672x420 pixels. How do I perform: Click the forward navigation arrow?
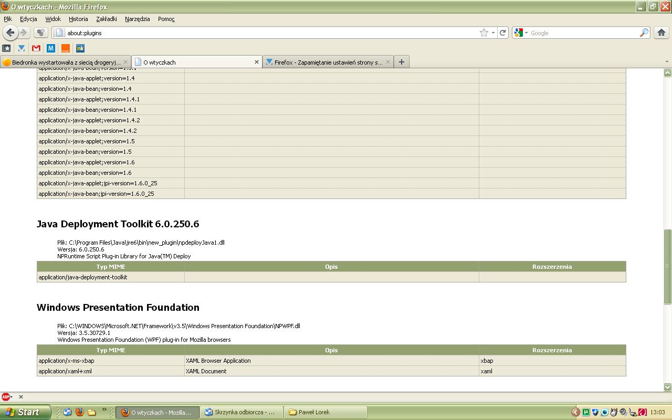click(24, 33)
